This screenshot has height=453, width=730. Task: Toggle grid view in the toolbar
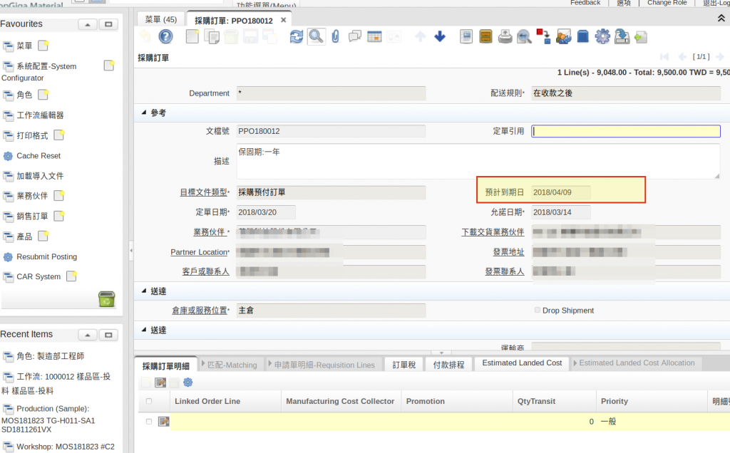(x=374, y=36)
